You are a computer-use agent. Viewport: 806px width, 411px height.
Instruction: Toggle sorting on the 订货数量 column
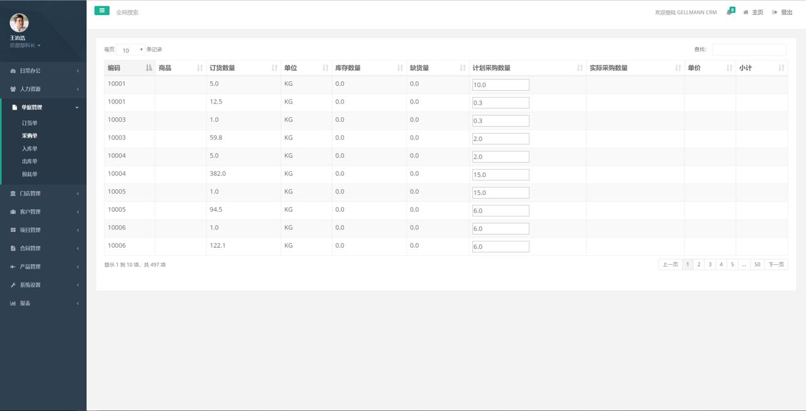[243, 68]
